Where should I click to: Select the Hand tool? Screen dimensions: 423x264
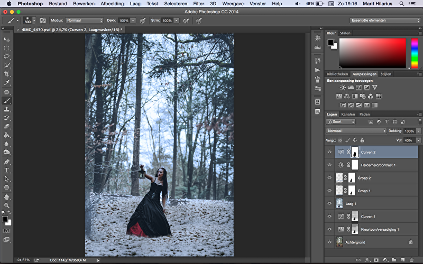click(x=6, y=197)
